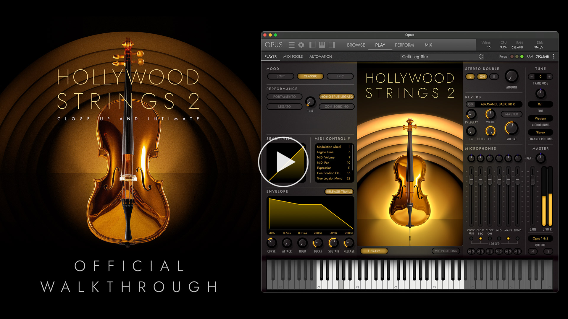This screenshot has width=568, height=319.
Task: Toggle Stereo Double ON button
Action: coord(482,77)
